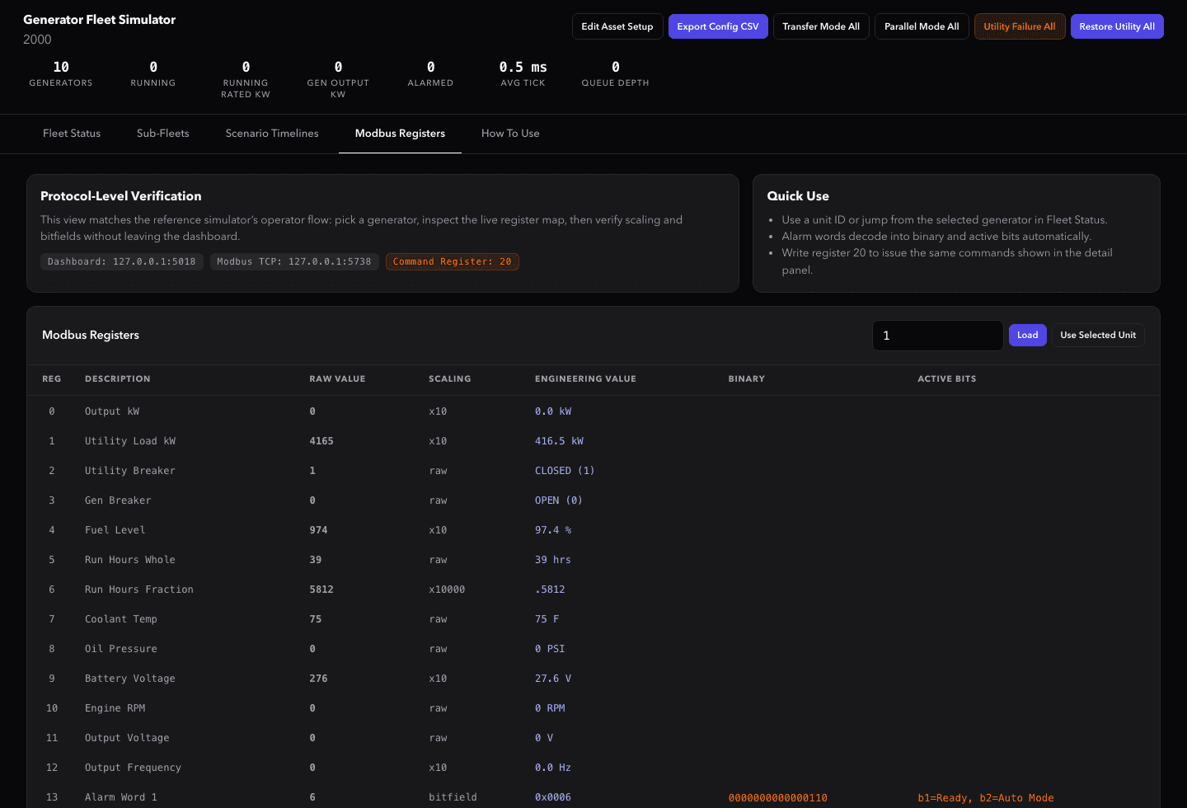The height and width of the screenshot is (808, 1187).
Task: Click the 0 RPM value
Action: coord(550,708)
